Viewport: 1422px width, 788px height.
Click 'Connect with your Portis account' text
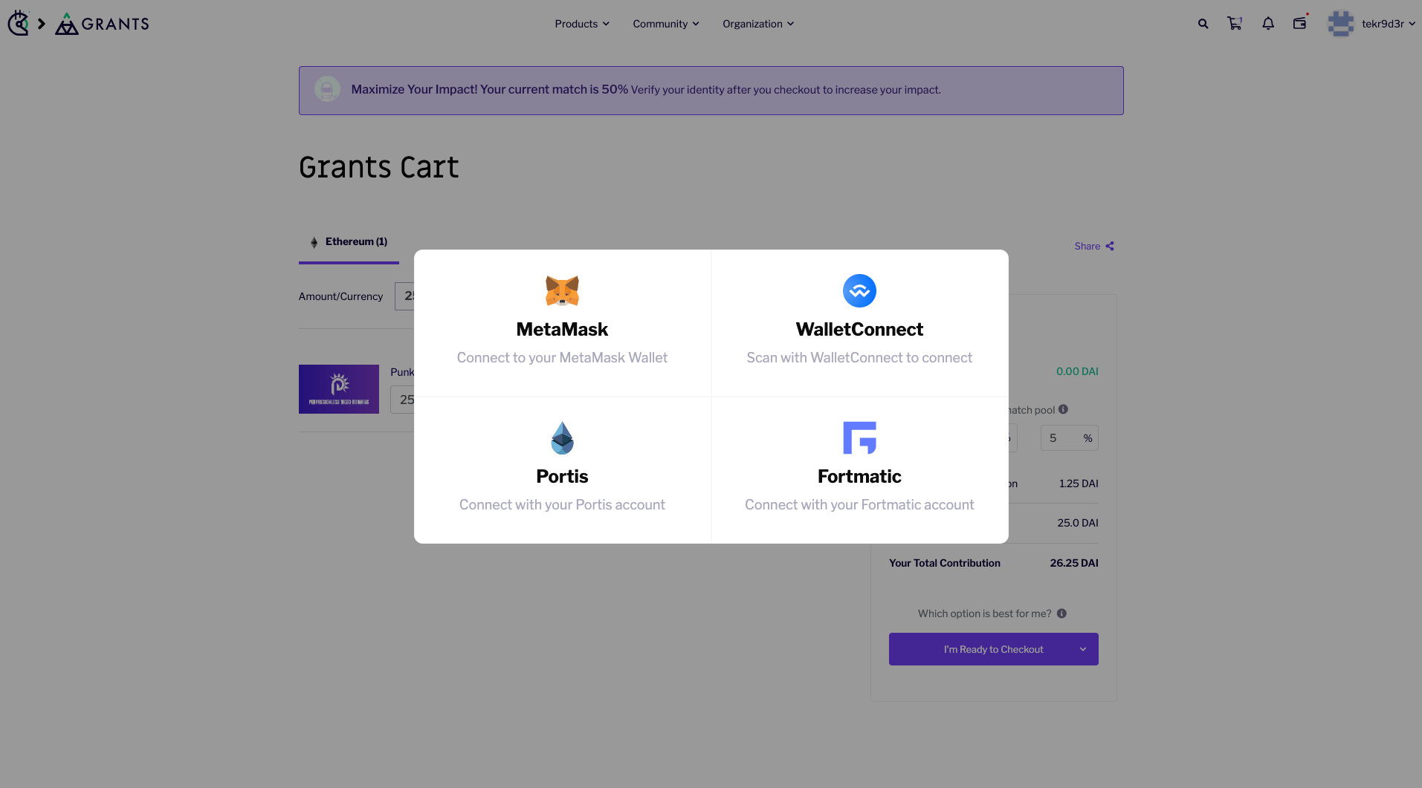point(562,504)
